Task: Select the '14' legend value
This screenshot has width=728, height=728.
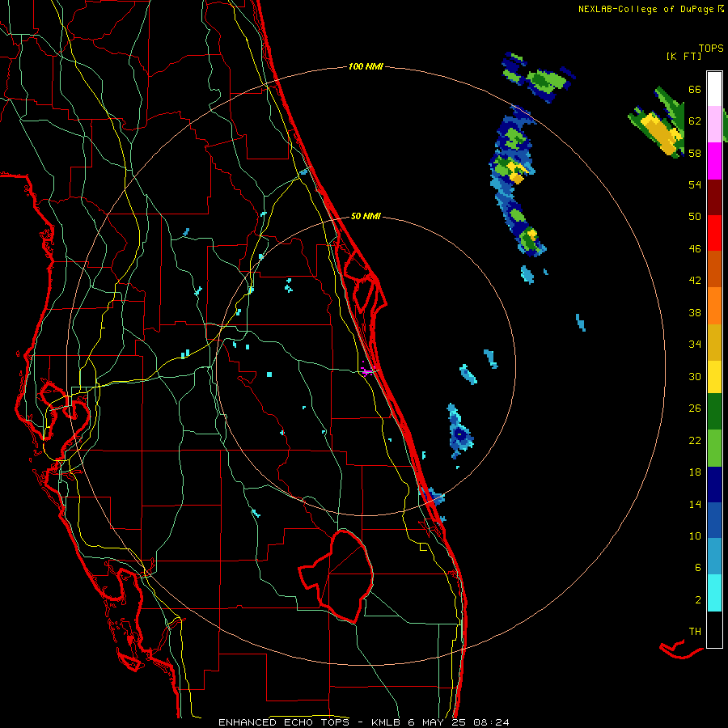Action: [x=695, y=504]
